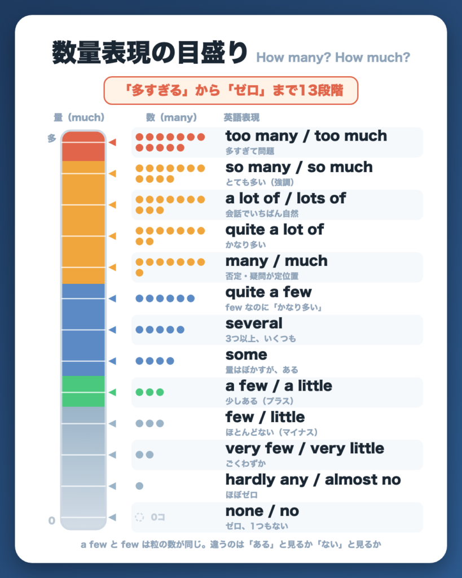
Task: Click the blue arrow marker beside quite a few
Action: 112,299
